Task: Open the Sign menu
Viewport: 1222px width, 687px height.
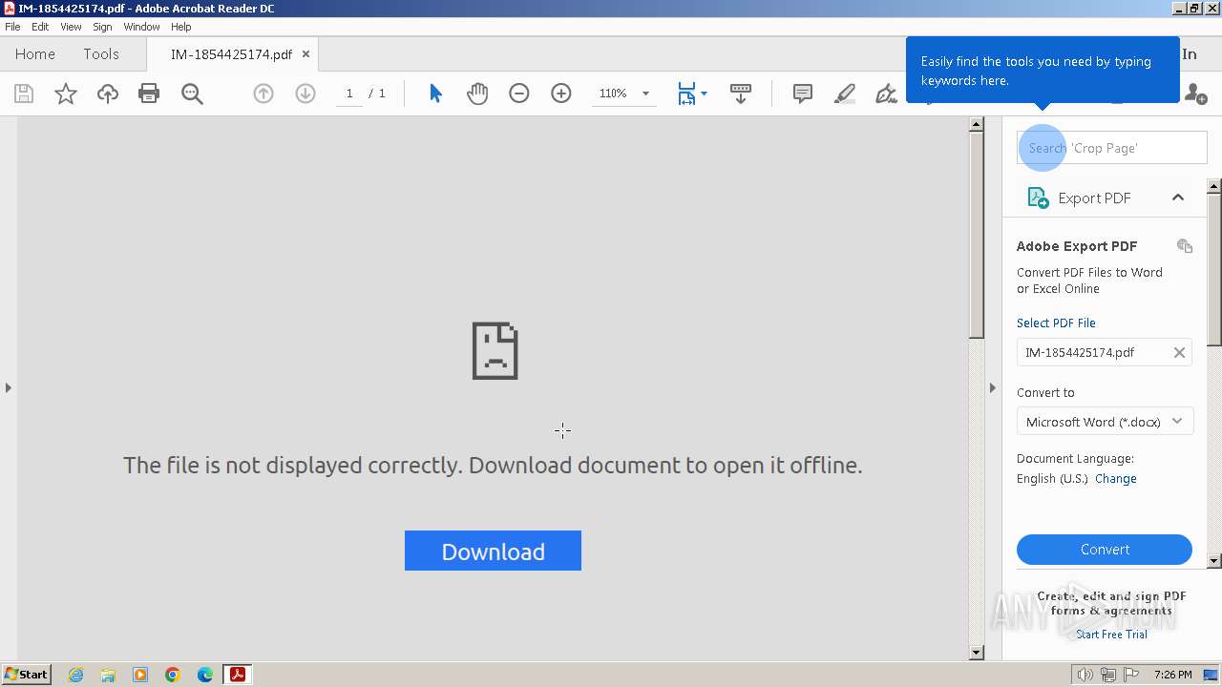Action: click(102, 27)
